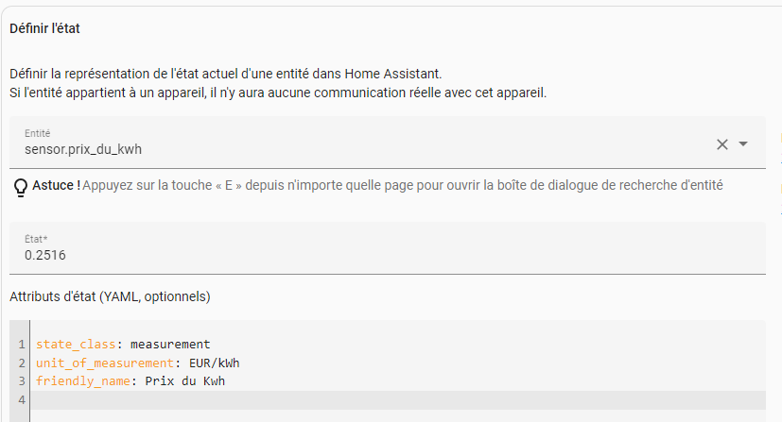Screen dimensions: 782x422
Task: Click the empty line 4 in YAML editor
Action: click(398, 400)
